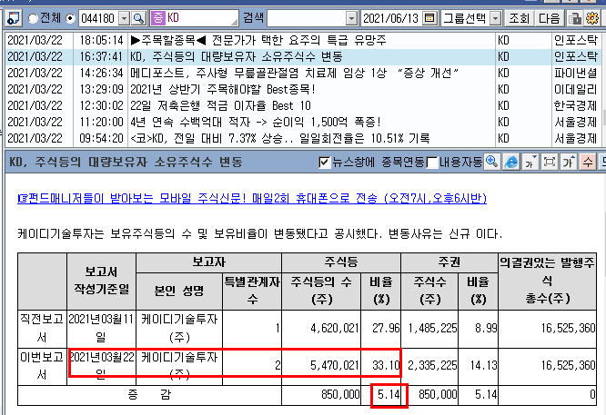This screenshot has width=606, height=415.
Task: Select news row 2021년 상반기 주목해야할 Best종목
Action: coord(303,90)
